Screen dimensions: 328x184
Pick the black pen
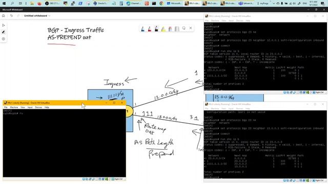156,29
